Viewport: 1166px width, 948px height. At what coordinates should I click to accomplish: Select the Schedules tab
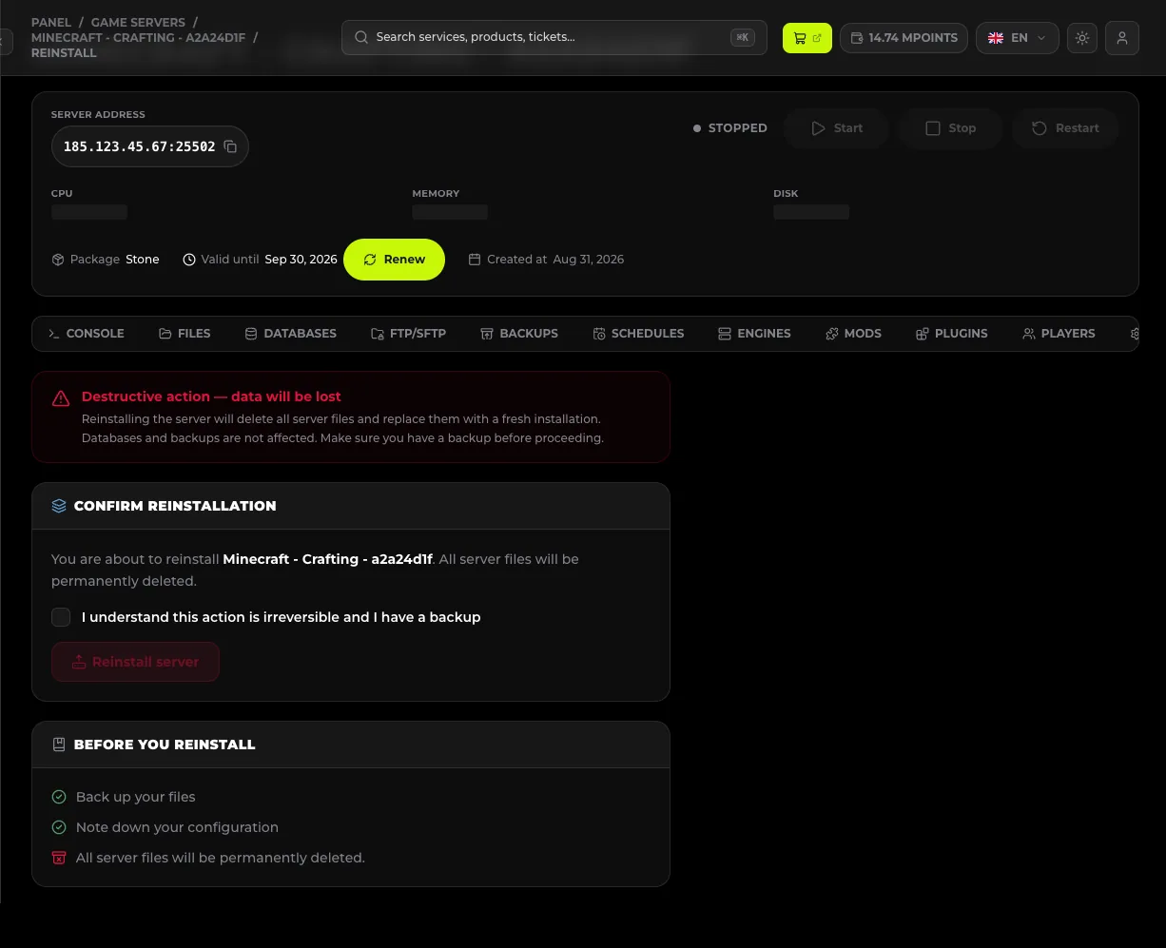(638, 334)
